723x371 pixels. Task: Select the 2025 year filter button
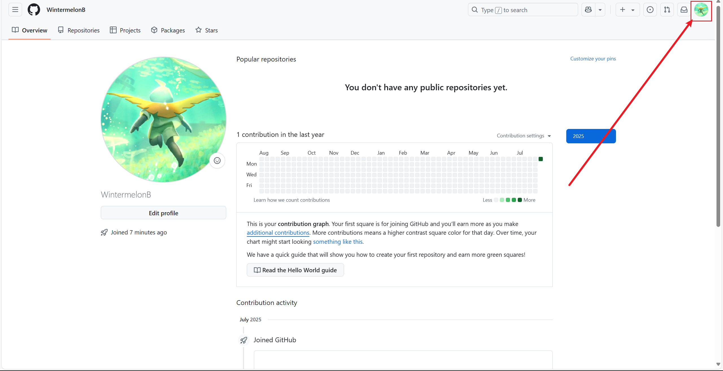coord(591,136)
